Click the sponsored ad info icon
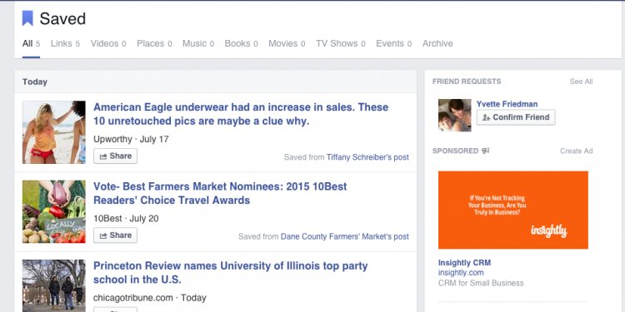 pyautogui.click(x=485, y=151)
